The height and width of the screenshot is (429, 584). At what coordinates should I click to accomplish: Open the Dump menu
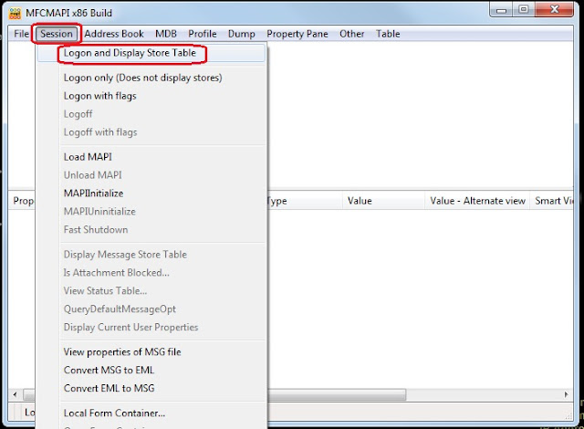pos(241,34)
